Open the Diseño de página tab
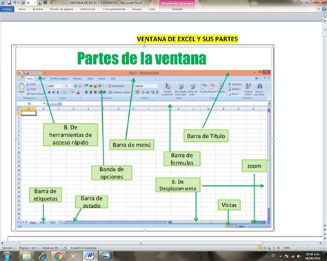Image resolution: width=327 pixels, height=261 pixels. [x=61, y=9]
